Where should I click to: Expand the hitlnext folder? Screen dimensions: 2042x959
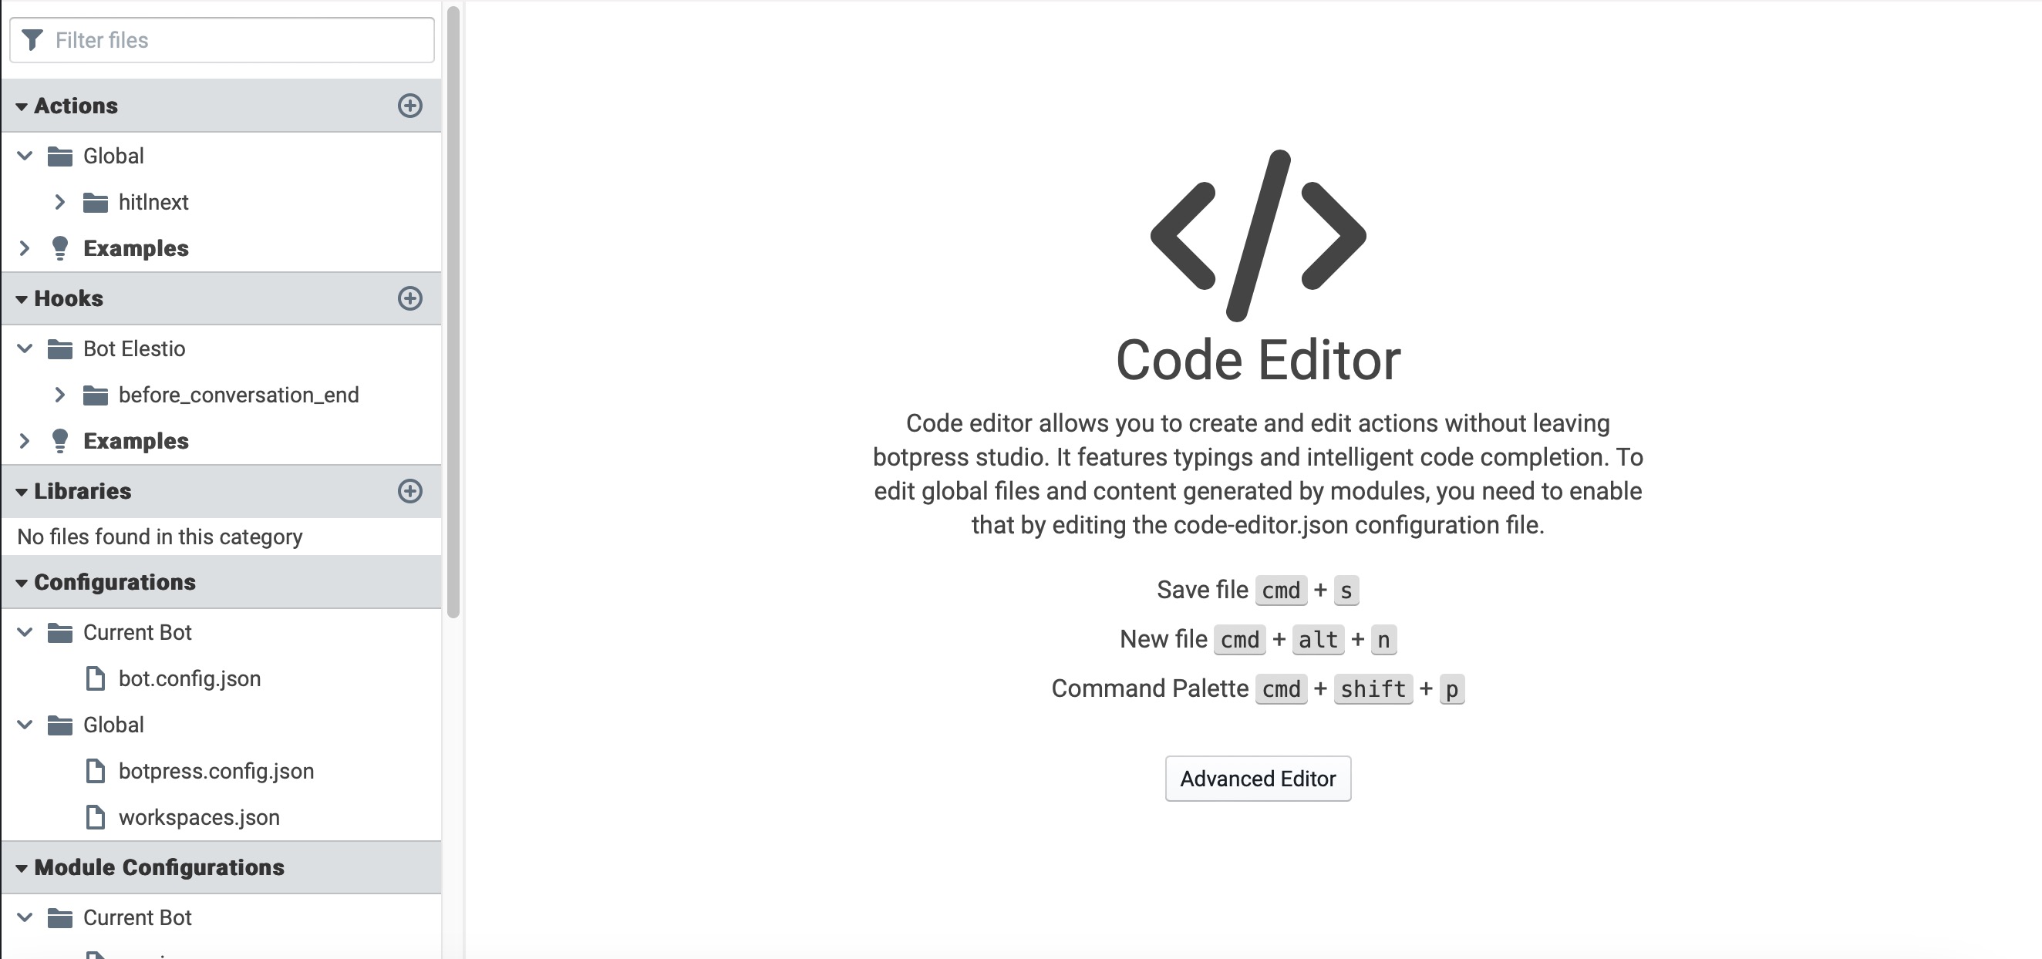coord(60,202)
